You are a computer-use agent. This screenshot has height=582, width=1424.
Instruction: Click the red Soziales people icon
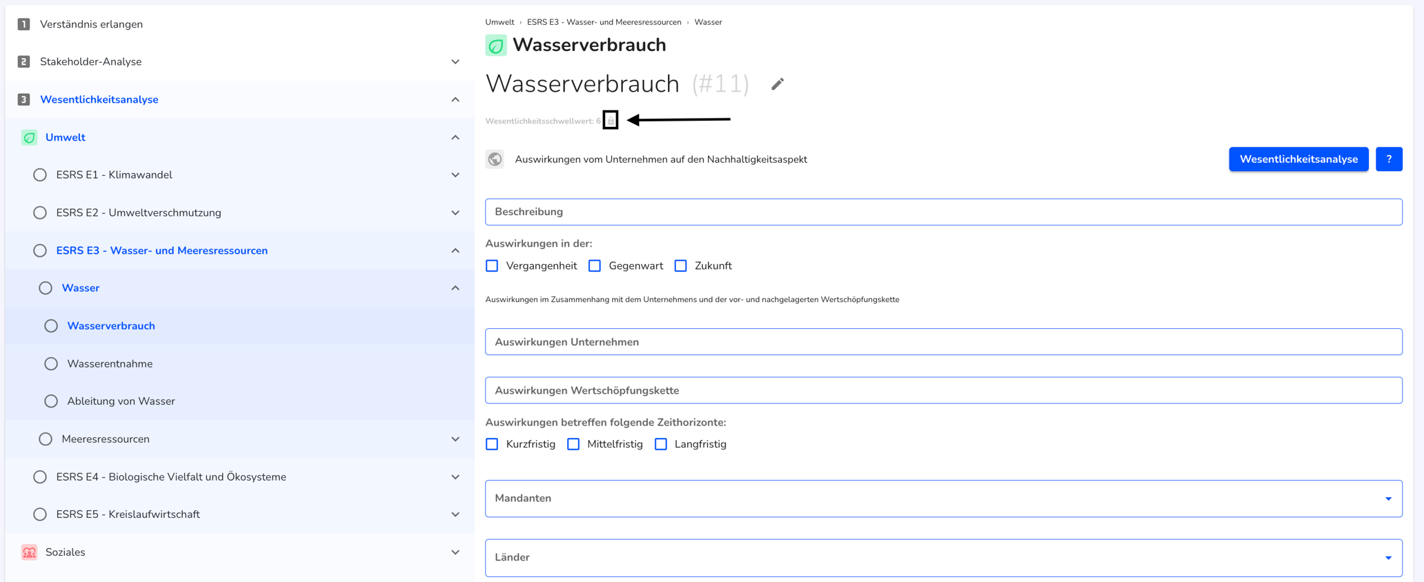29,552
